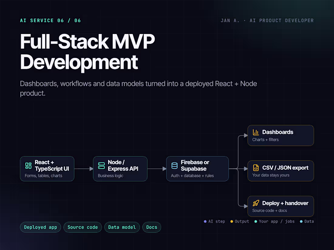The width and height of the screenshot is (334, 250).
Task: Click 'Source code + docs' subtitle
Action: coord(270,211)
